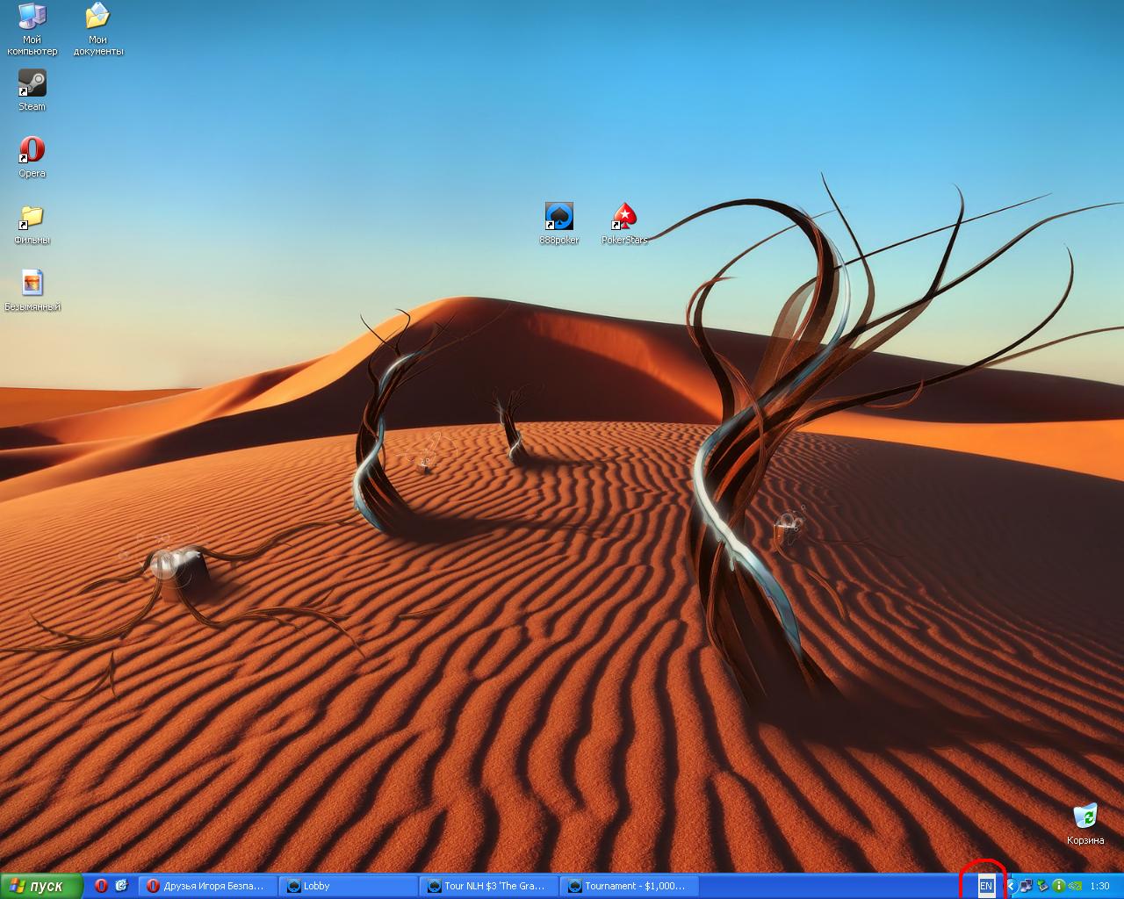
Task: Open the Steam desktop shortcut
Action: click(x=32, y=84)
